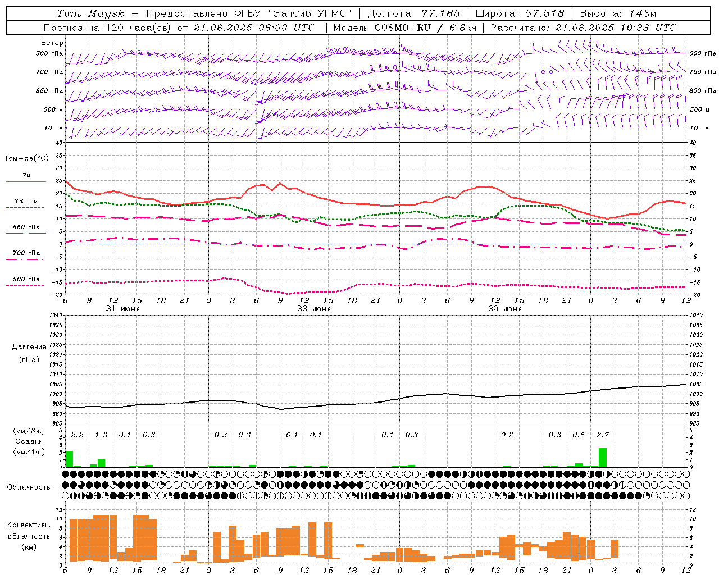Click the date label 21 июня

point(123,309)
